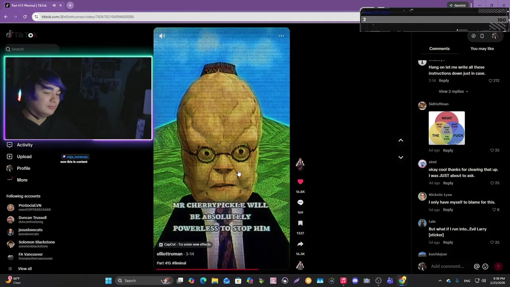Click the site info icon in the address bar
The image size is (510, 287).
[x=36, y=17]
